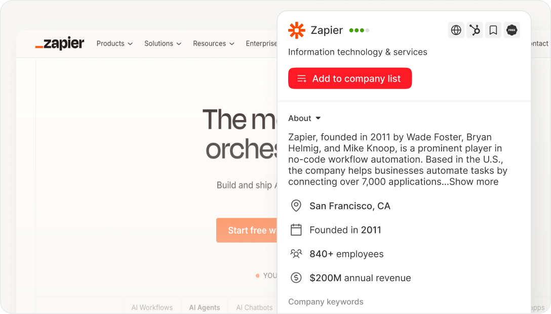Collapse the About section
This screenshot has height=314, width=551.
[x=304, y=118]
